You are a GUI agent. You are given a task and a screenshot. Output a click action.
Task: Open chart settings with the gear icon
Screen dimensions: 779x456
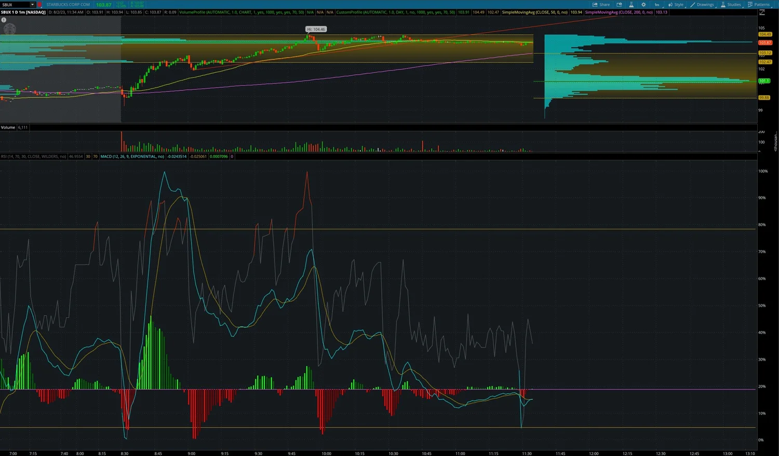click(643, 4)
